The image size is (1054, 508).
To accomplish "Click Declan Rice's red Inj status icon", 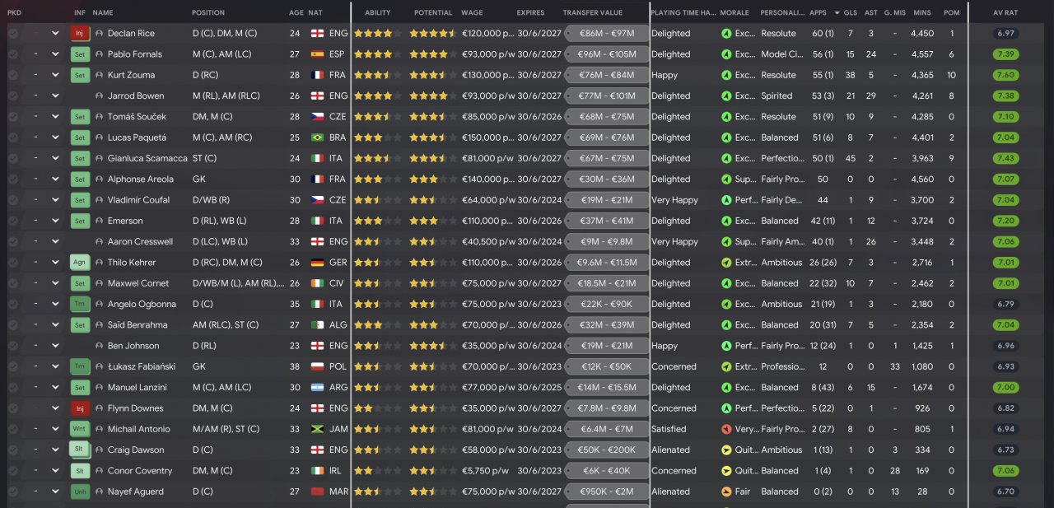I will pos(79,34).
